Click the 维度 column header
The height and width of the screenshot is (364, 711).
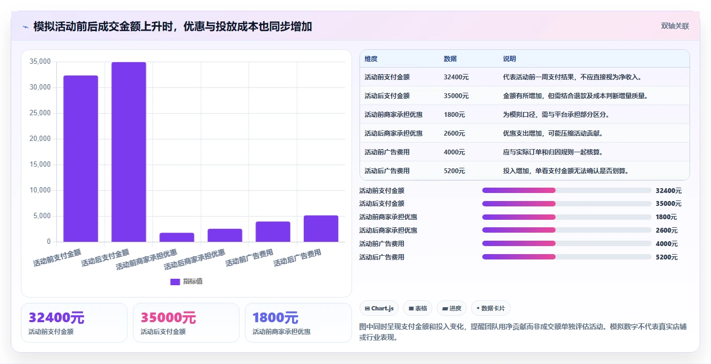point(371,59)
